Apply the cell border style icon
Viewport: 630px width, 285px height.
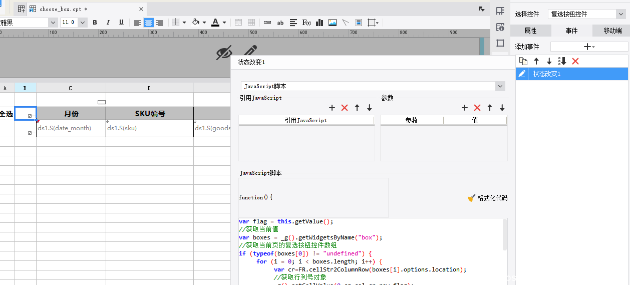tap(175, 23)
